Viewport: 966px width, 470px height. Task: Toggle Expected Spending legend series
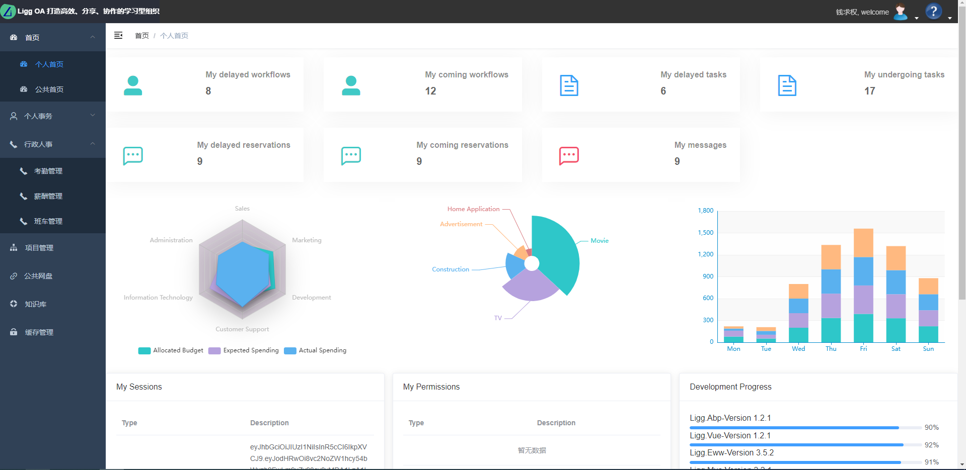coord(244,350)
